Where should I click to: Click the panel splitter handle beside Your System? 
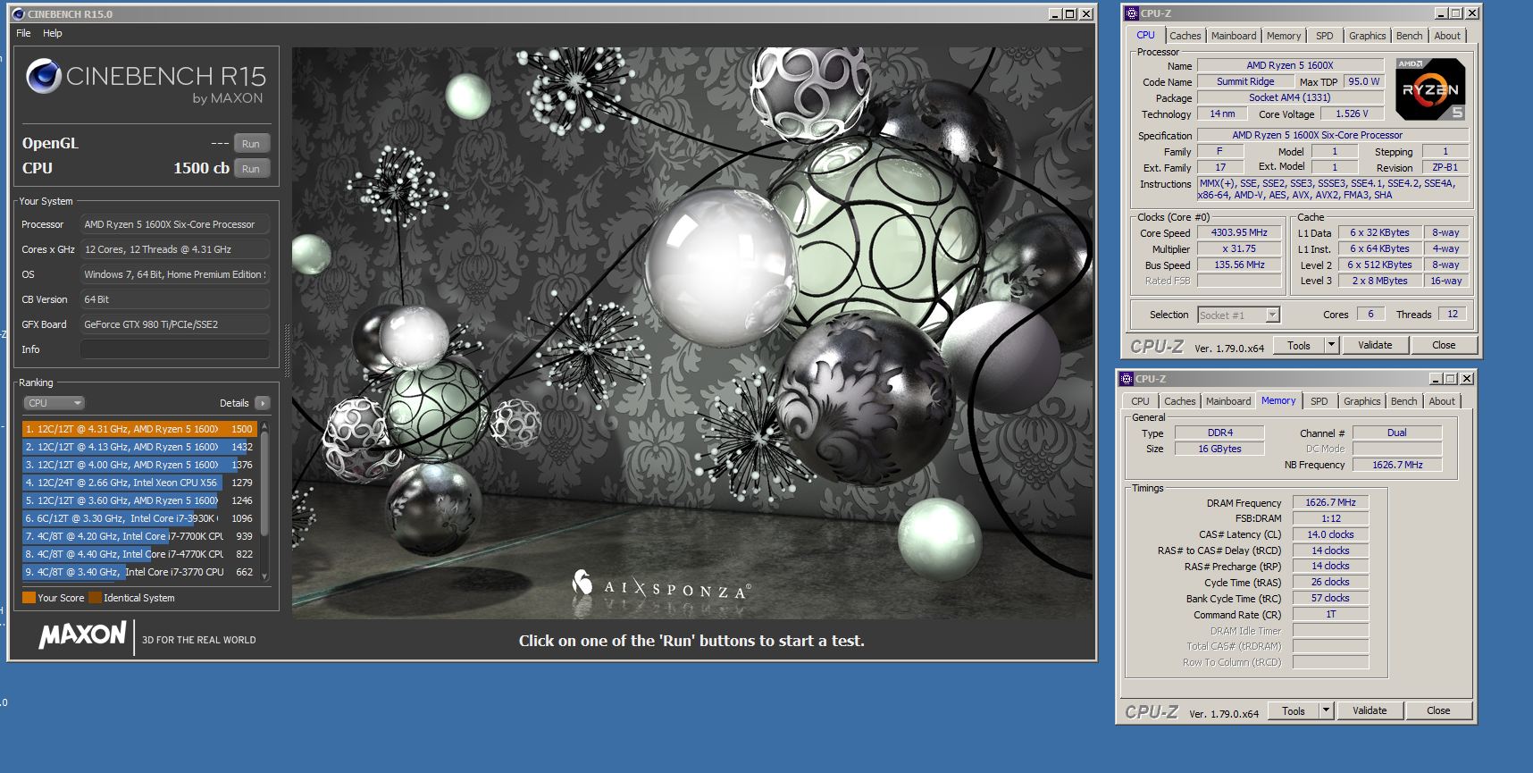pos(287,350)
